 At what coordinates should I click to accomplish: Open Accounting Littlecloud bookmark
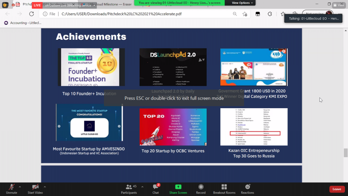pyautogui.click(x=23, y=23)
